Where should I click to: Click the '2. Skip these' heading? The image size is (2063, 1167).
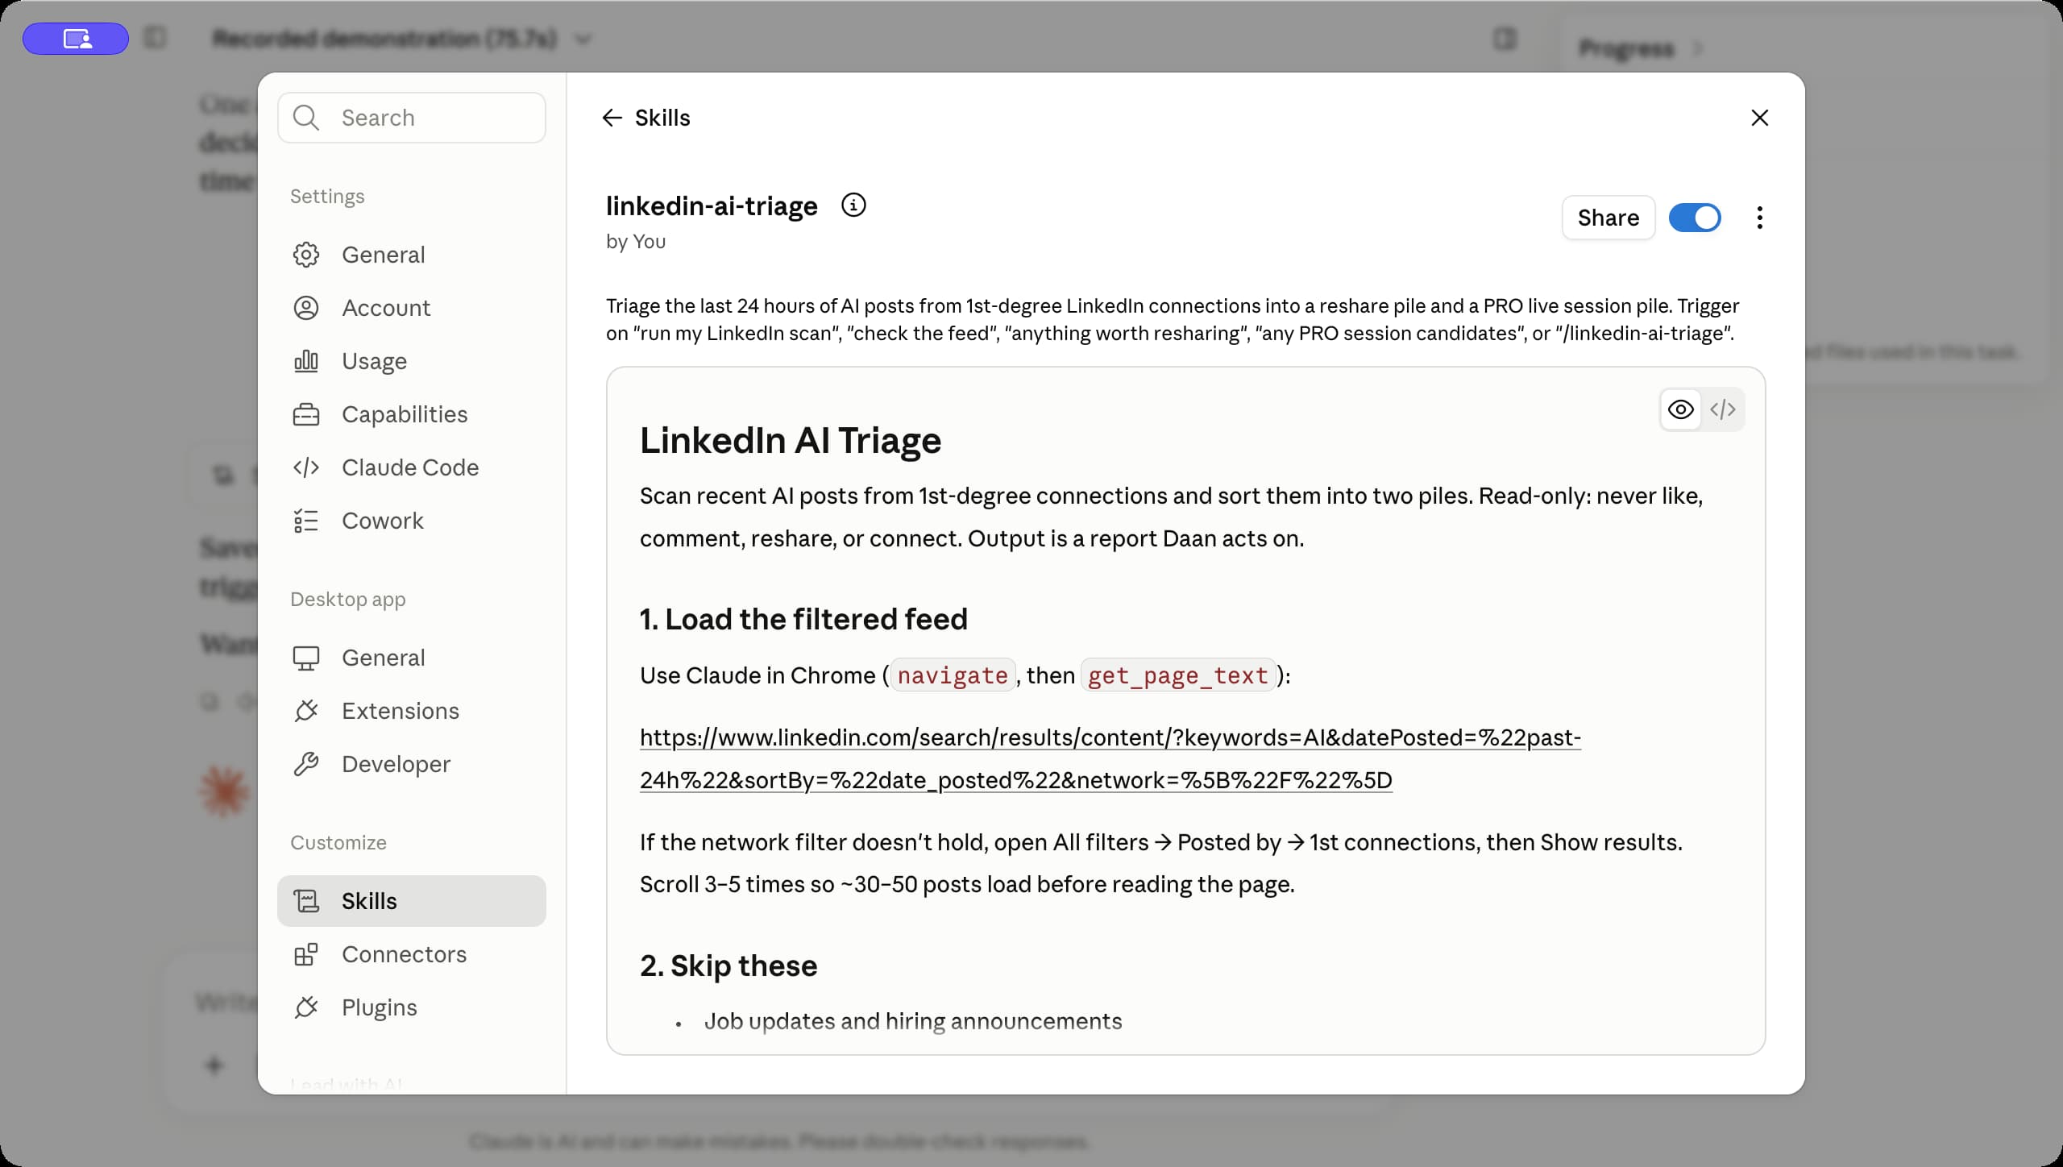728,966
